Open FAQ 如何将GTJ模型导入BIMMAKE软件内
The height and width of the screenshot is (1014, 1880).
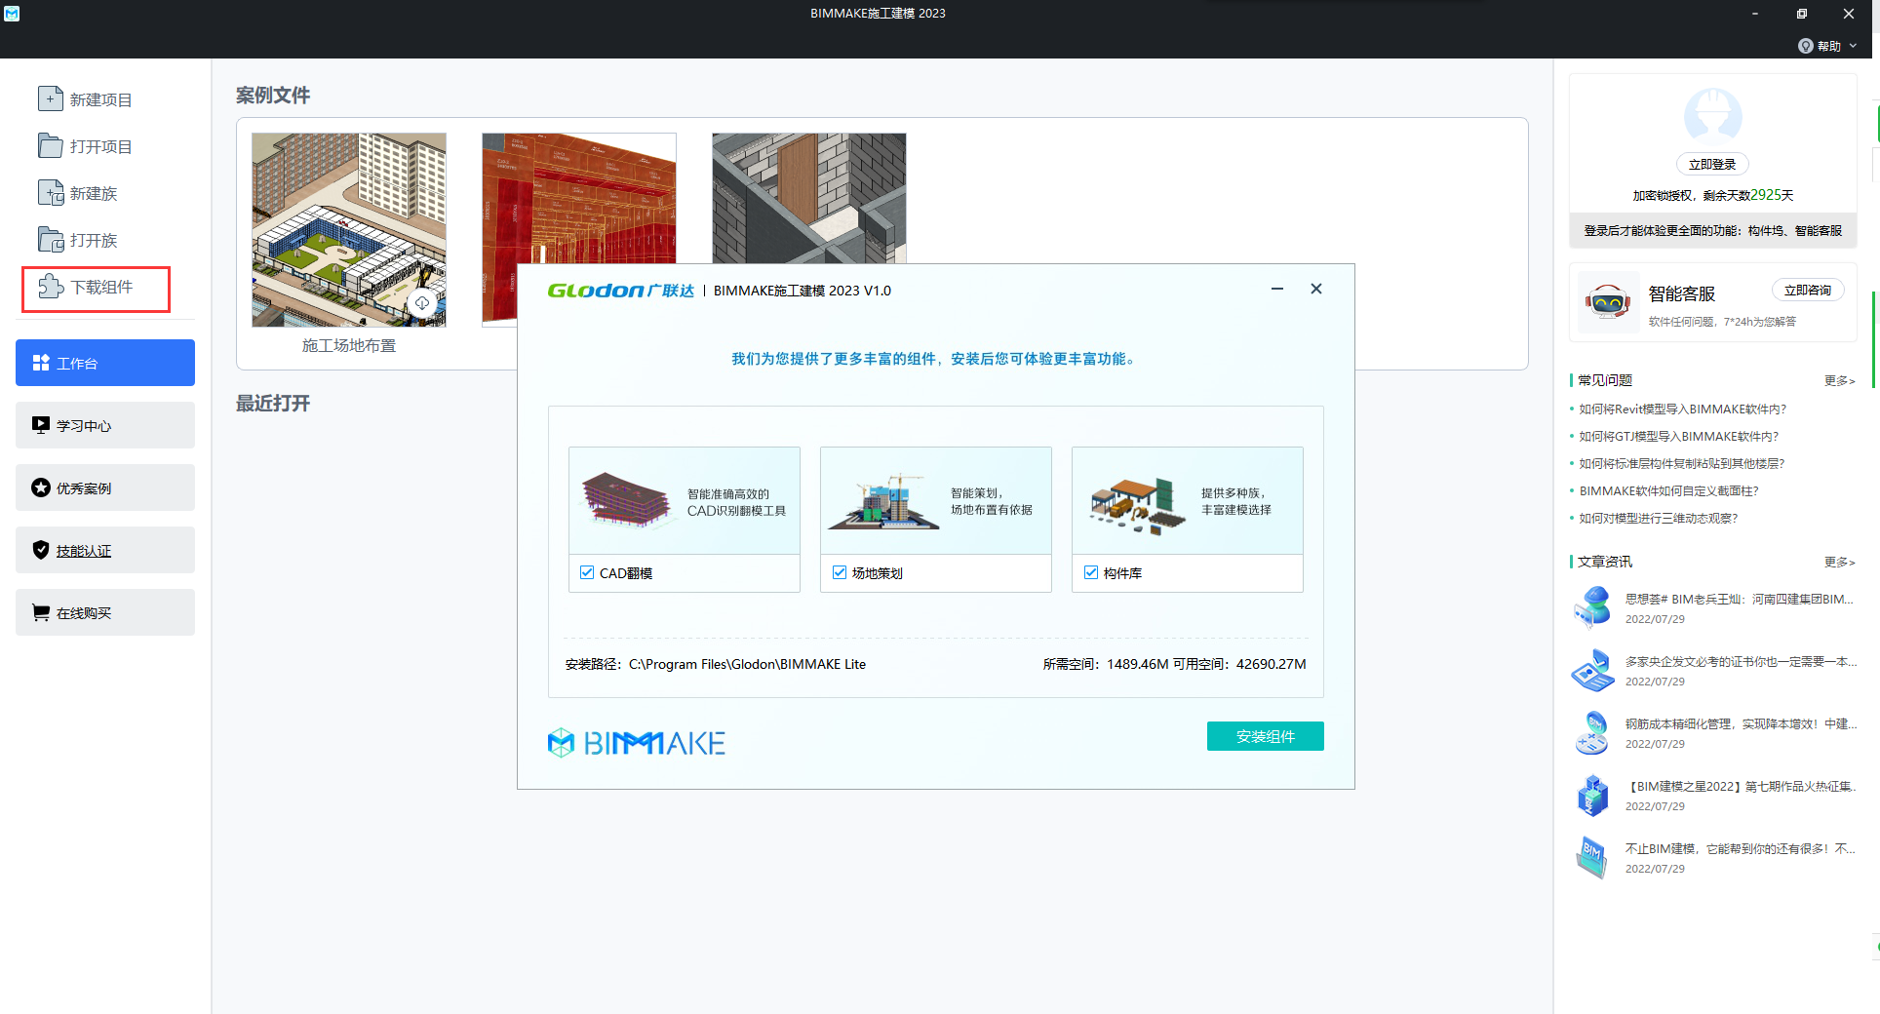[x=1679, y=437]
